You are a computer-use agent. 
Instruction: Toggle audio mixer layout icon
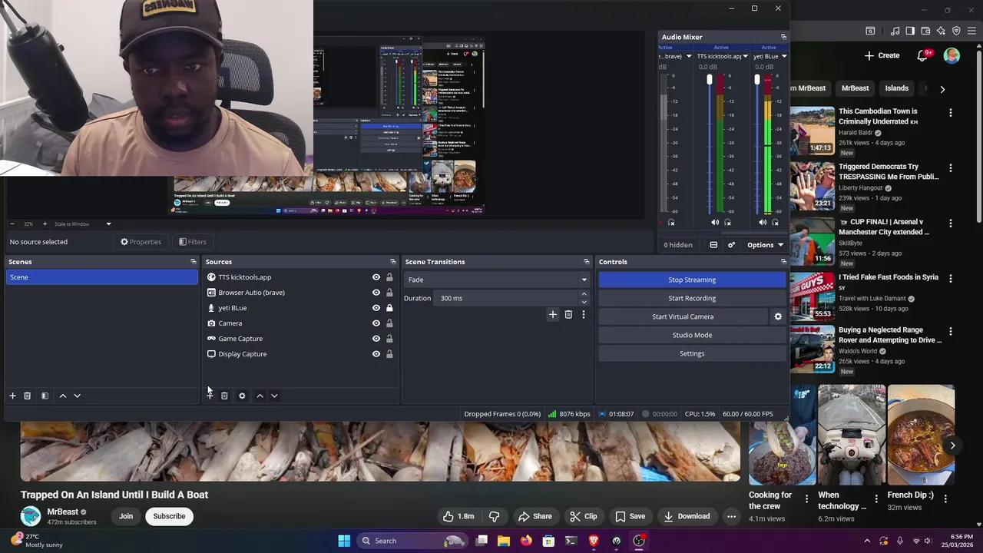tap(713, 245)
